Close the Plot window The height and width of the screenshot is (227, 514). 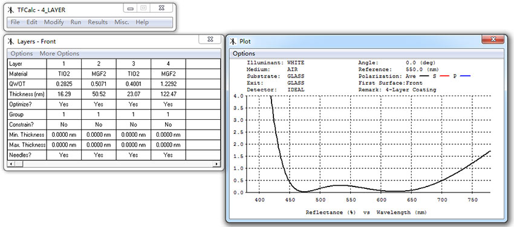coord(493,39)
